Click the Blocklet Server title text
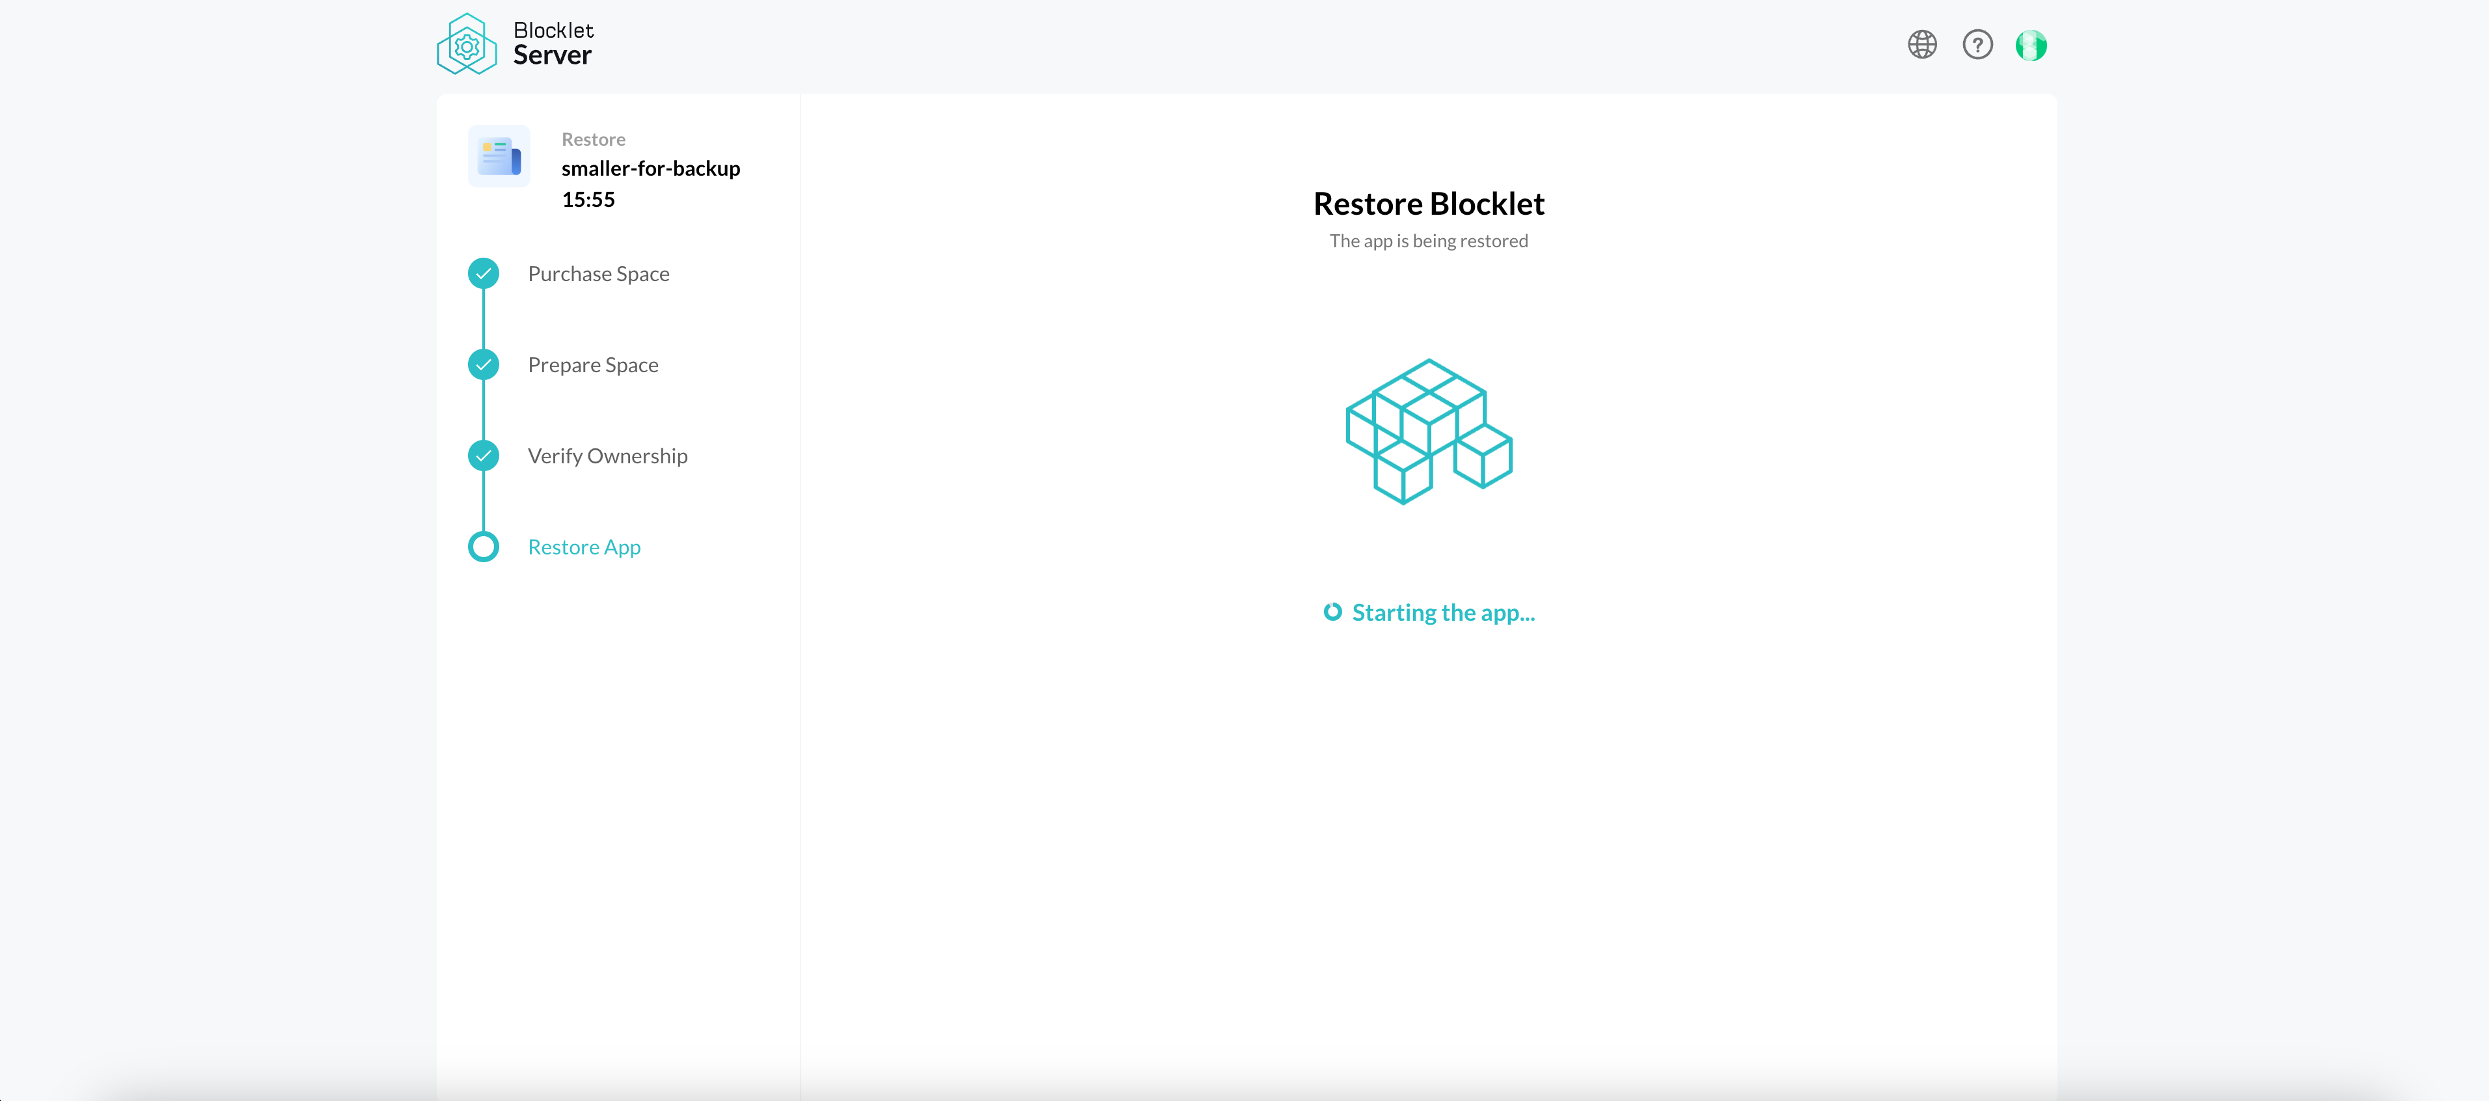The image size is (2489, 1101). pyautogui.click(x=553, y=44)
